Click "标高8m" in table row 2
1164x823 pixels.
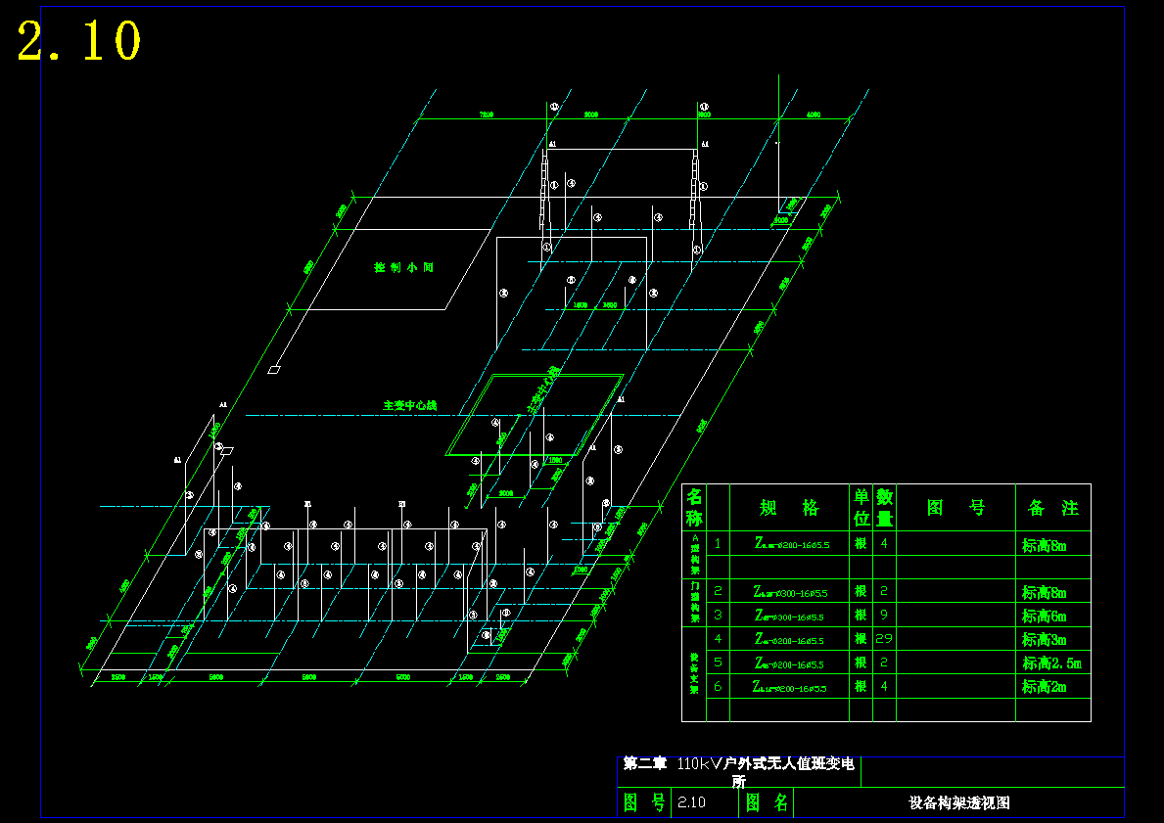pyautogui.click(x=1044, y=592)
